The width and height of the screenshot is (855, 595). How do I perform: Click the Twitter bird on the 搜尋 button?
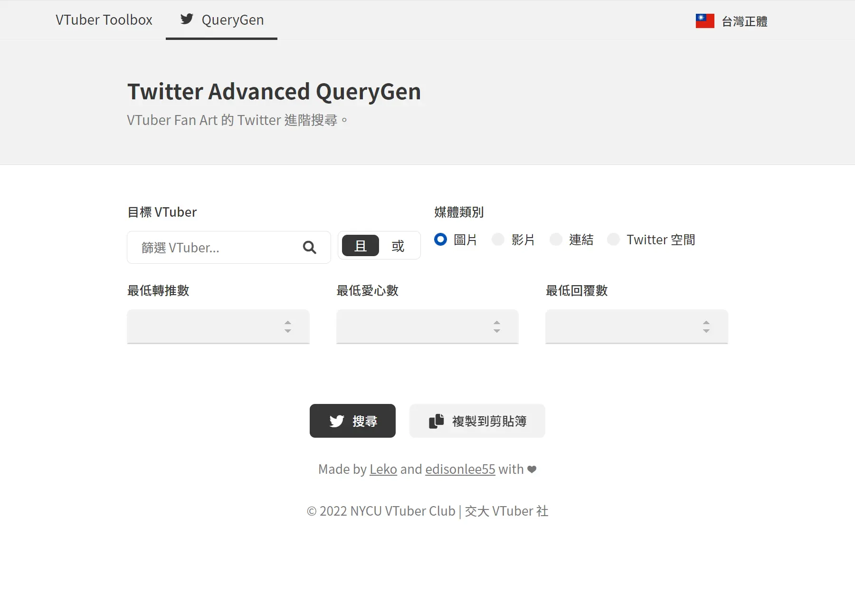click(337, 421)
